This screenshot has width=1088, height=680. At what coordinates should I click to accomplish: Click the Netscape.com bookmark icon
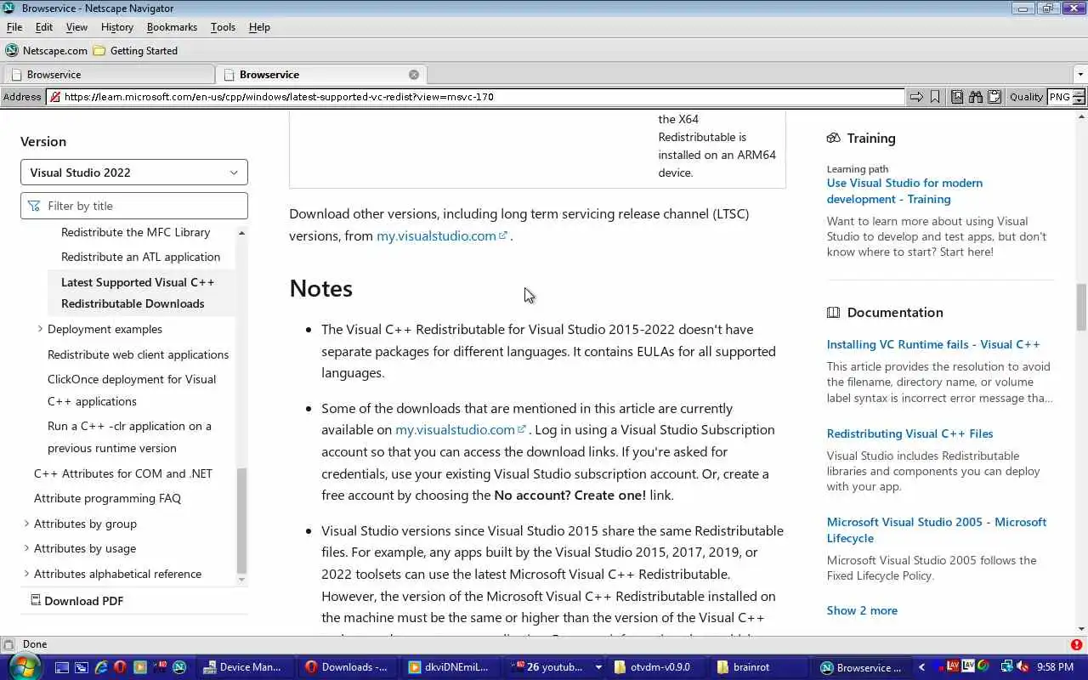coord(12,50)
